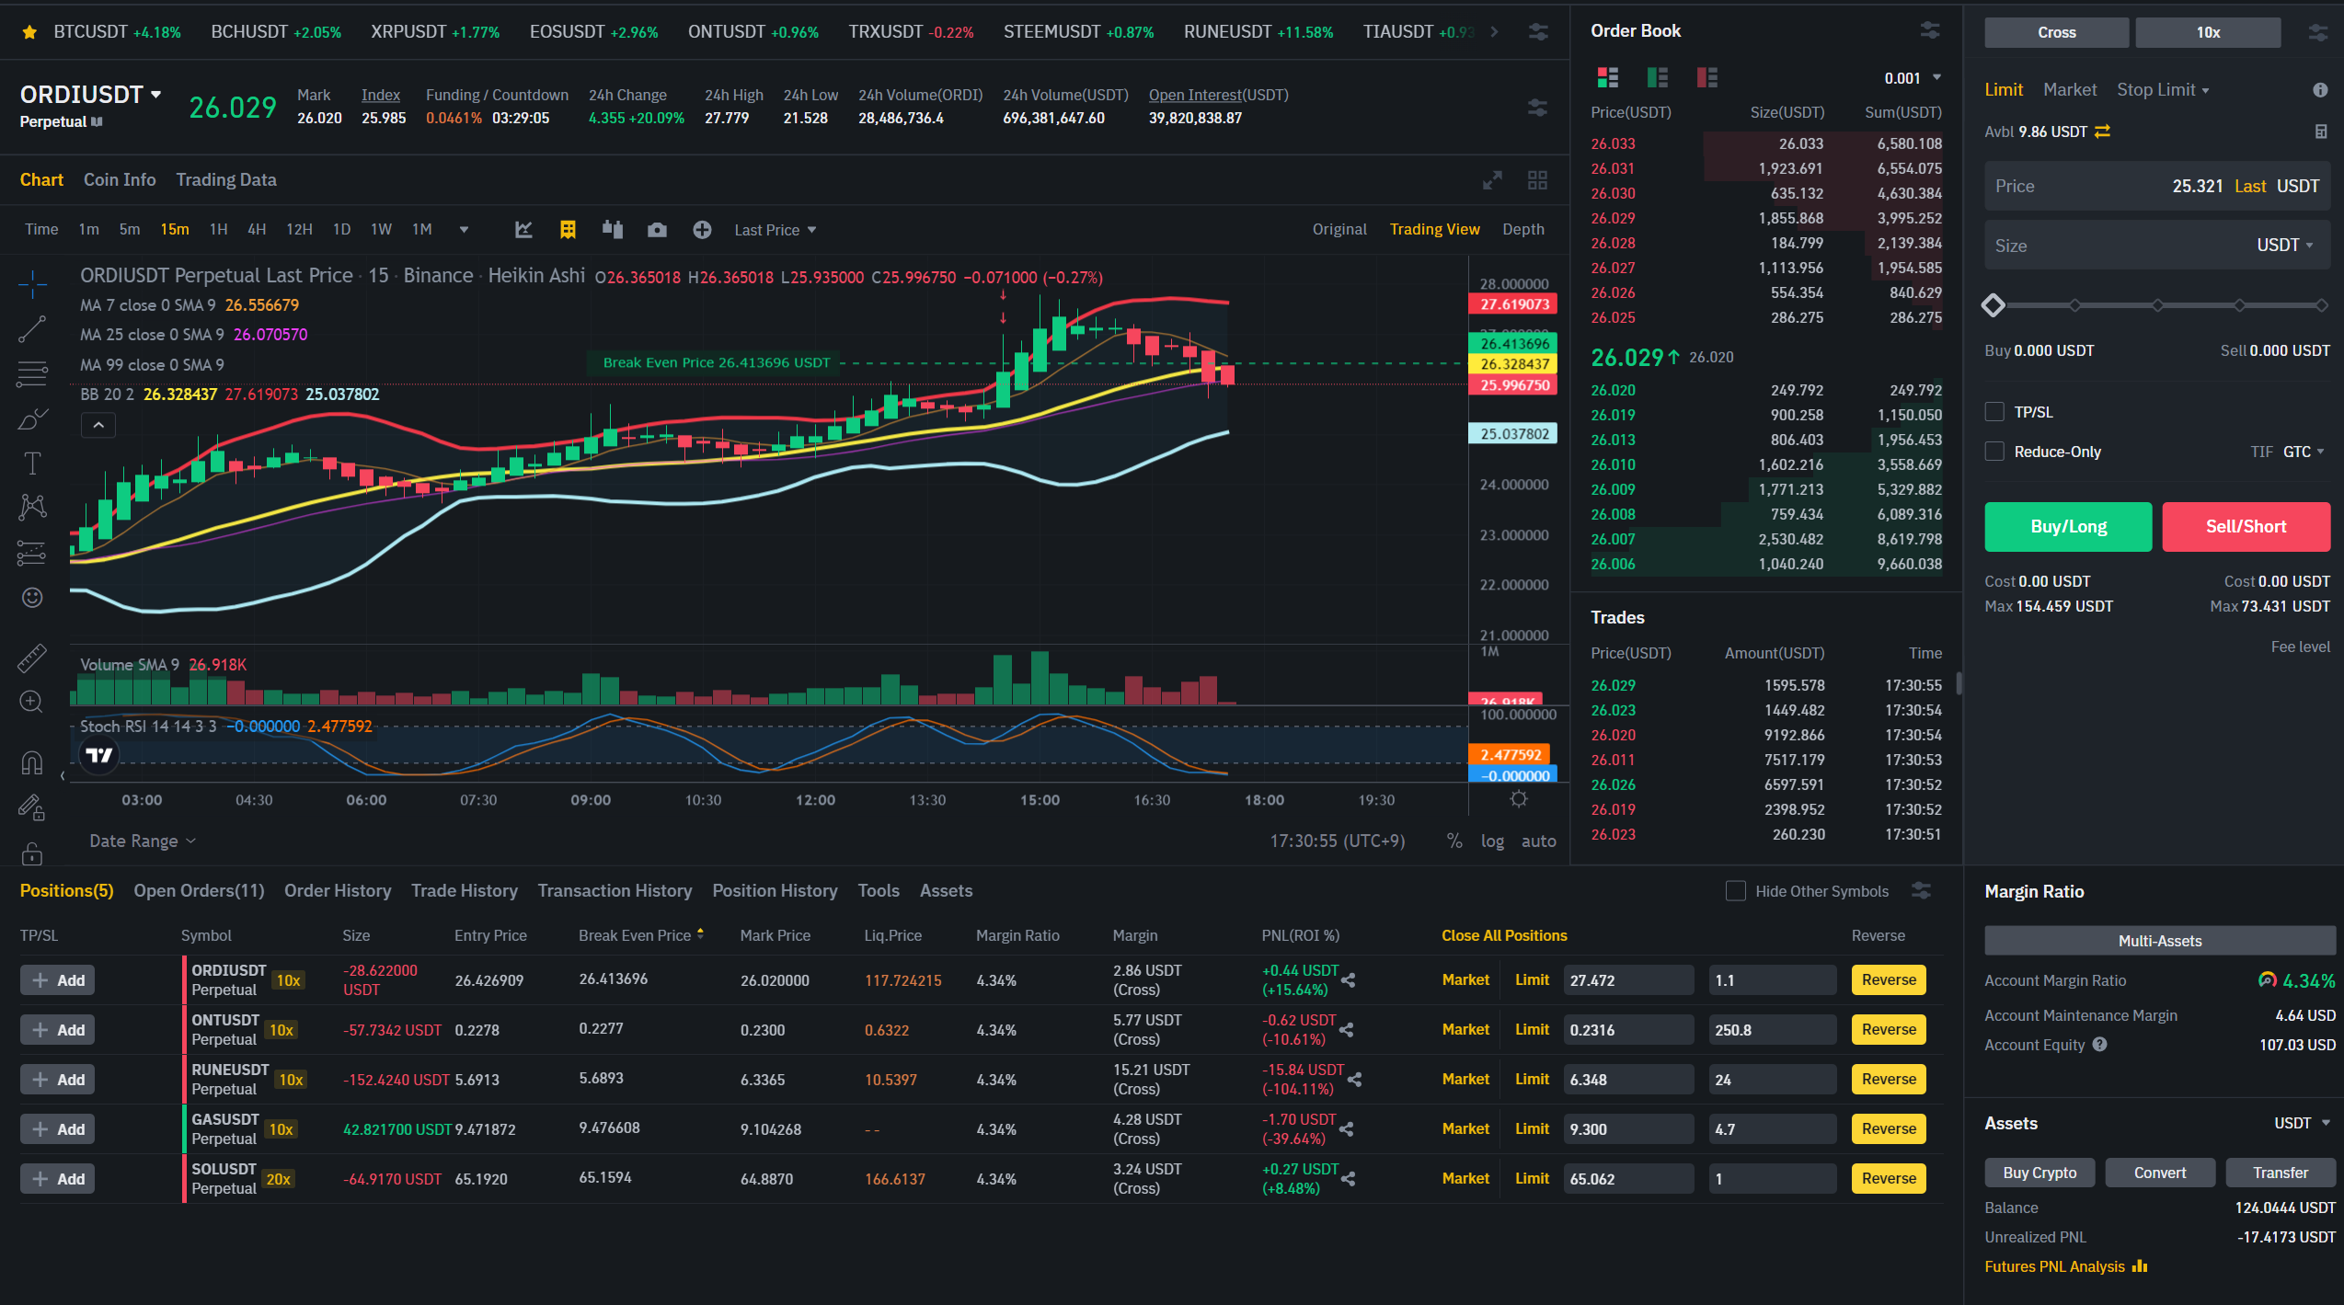
Task: Reverse the RUNEUSDT position
Action: click(x=1889, y=1080)
